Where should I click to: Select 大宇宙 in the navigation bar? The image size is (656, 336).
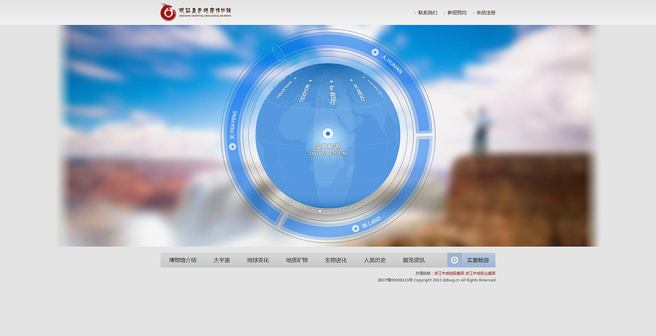(221, 260)
